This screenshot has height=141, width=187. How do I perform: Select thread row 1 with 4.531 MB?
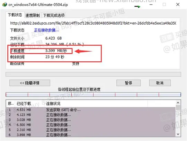(x=91, y=110)
